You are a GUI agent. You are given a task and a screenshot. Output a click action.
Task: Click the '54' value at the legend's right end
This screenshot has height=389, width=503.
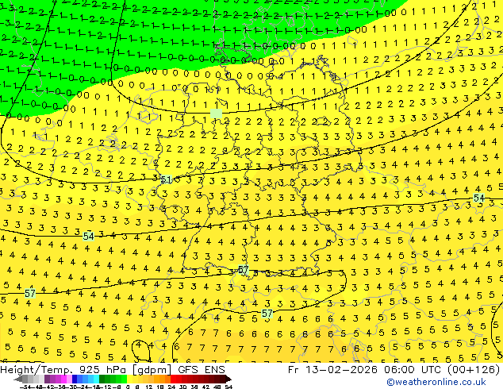(x=228, y=387)
